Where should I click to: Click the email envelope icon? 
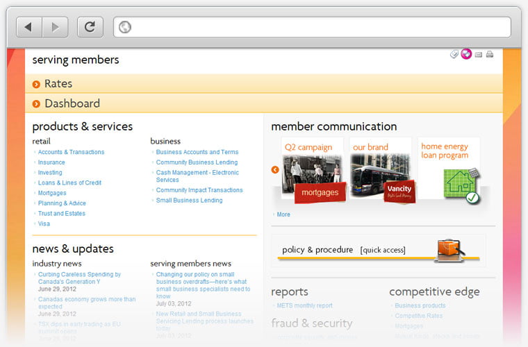point(479,55)
